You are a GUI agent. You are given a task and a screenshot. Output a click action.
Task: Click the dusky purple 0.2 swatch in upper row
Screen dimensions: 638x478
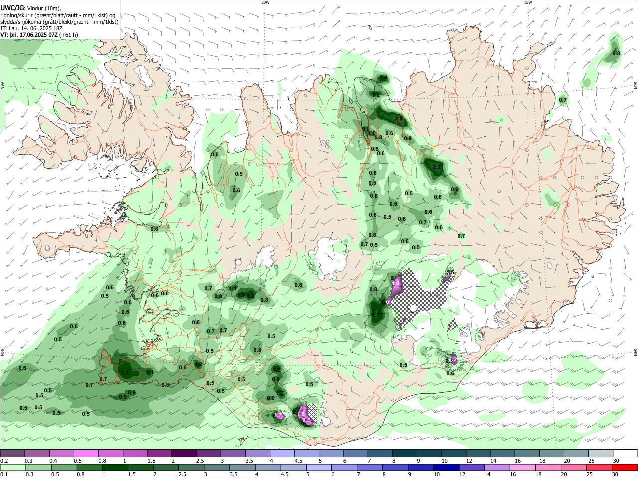click(12, 453)
